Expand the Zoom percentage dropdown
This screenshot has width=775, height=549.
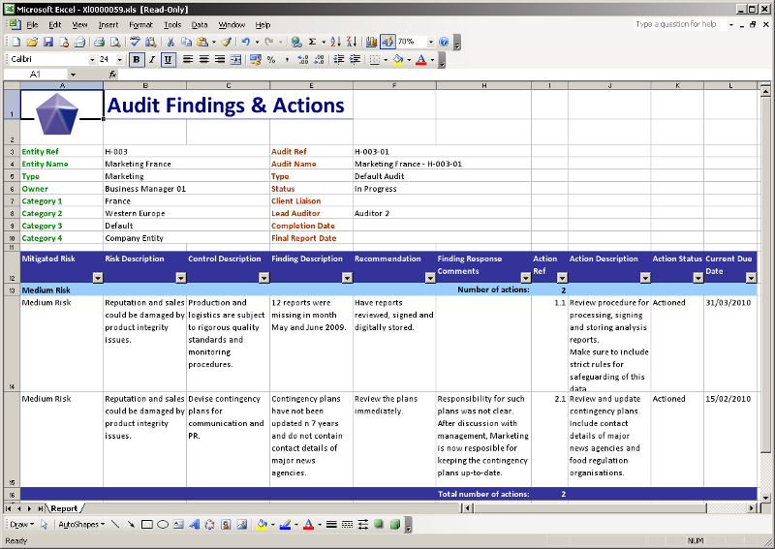point(431,42)
